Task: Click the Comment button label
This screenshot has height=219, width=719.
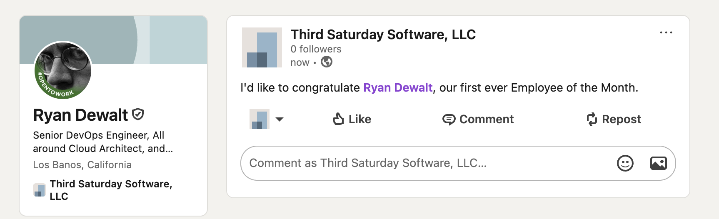Action: coord(486,119)
